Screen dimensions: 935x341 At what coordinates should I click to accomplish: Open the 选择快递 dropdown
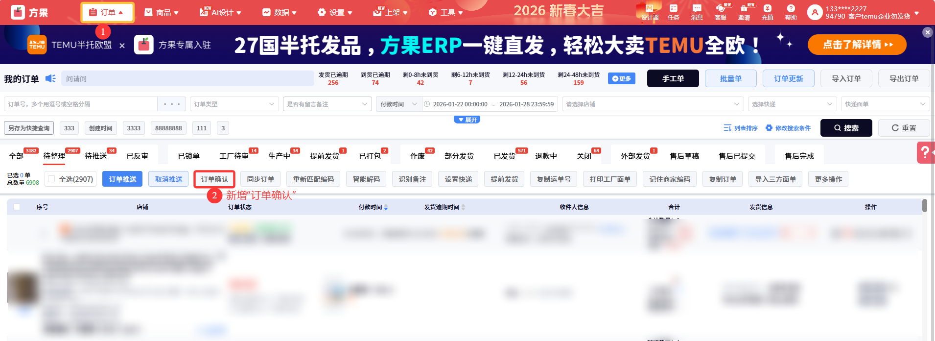coord(792,104)
